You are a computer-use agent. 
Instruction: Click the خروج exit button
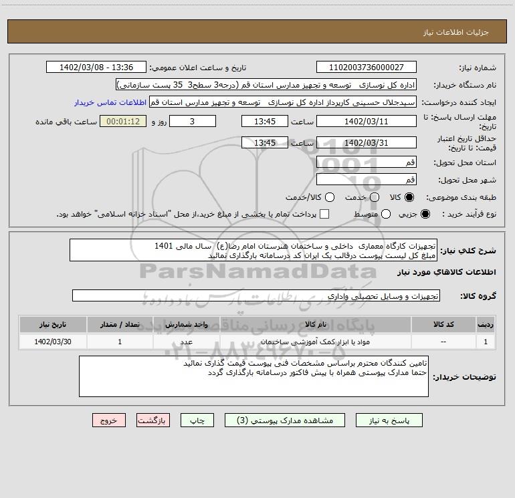109,420
